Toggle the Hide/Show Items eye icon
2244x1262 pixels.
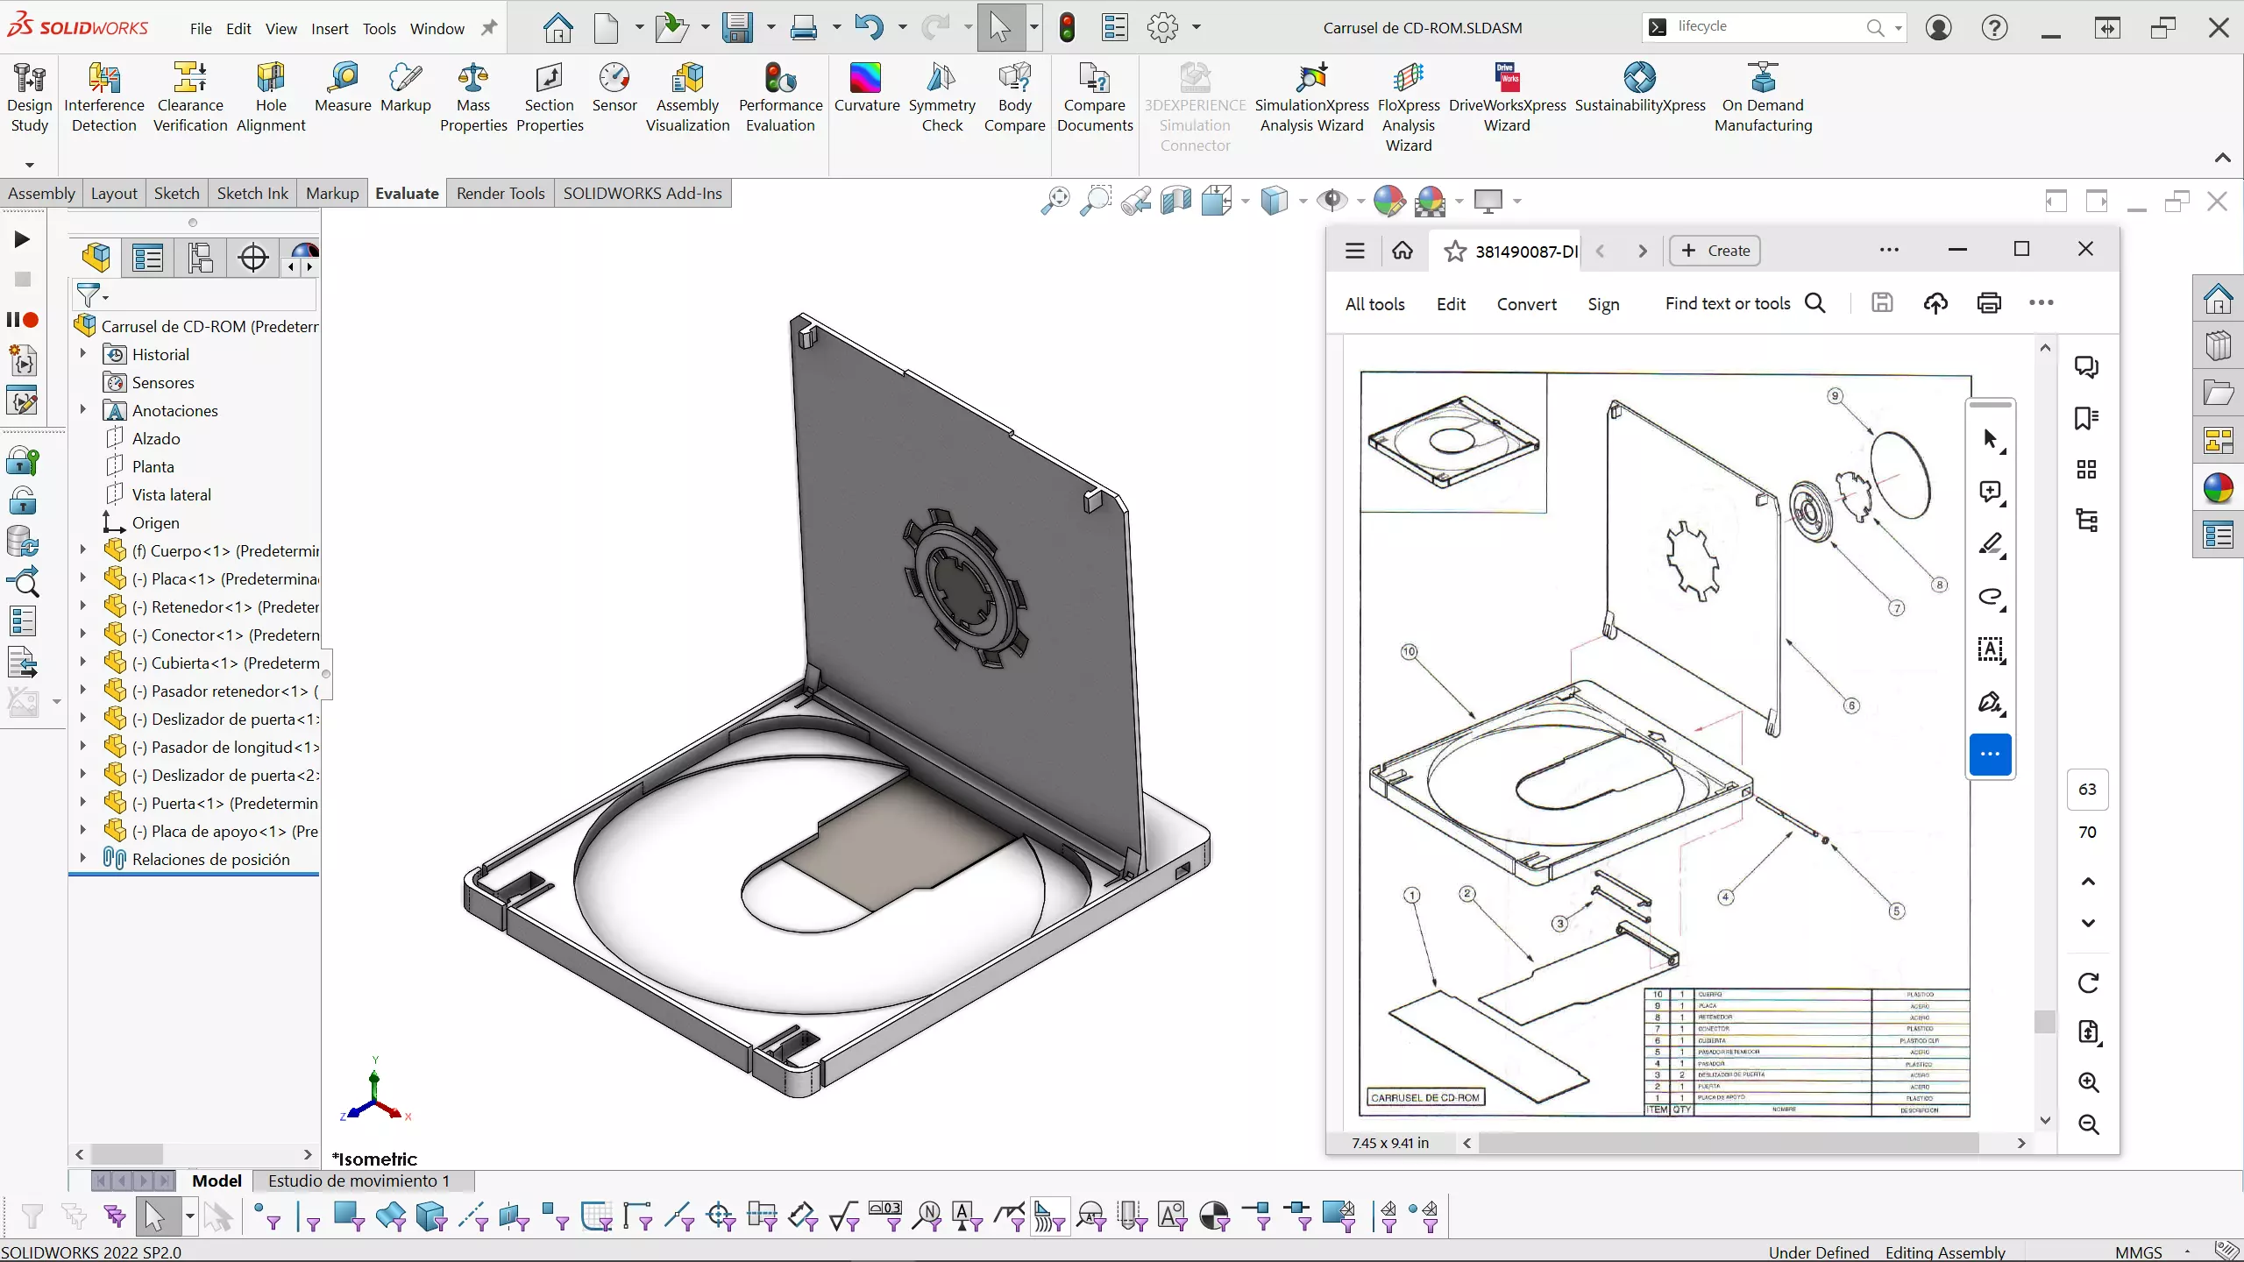click(1332, 201)
